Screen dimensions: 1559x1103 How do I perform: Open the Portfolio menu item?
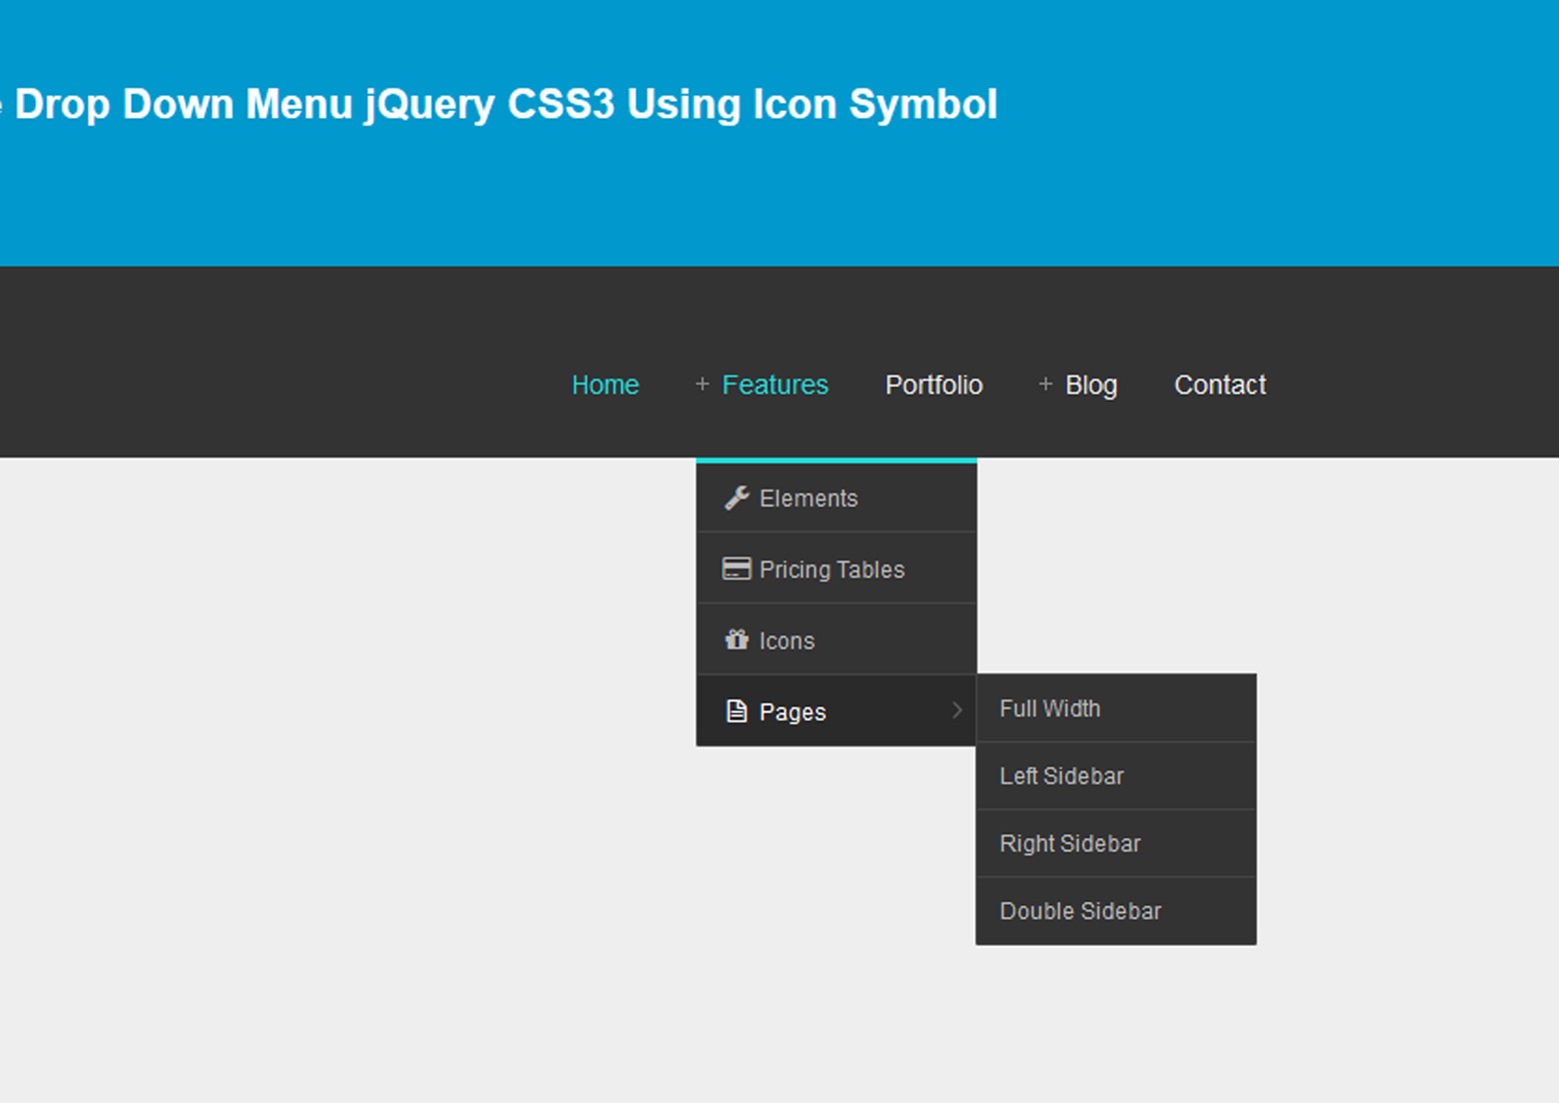click(933, 385)
